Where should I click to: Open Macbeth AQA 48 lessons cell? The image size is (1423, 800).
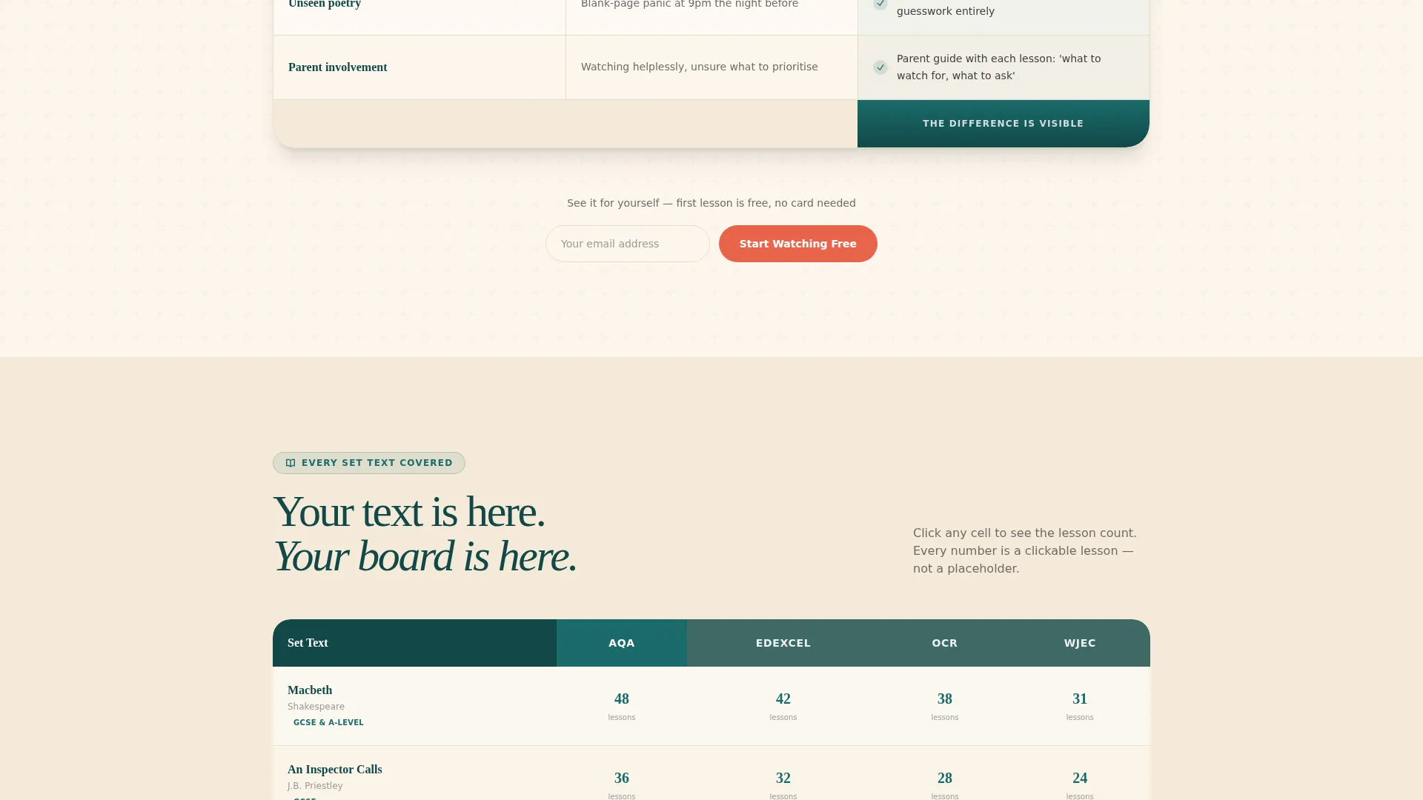click(622, 706)
